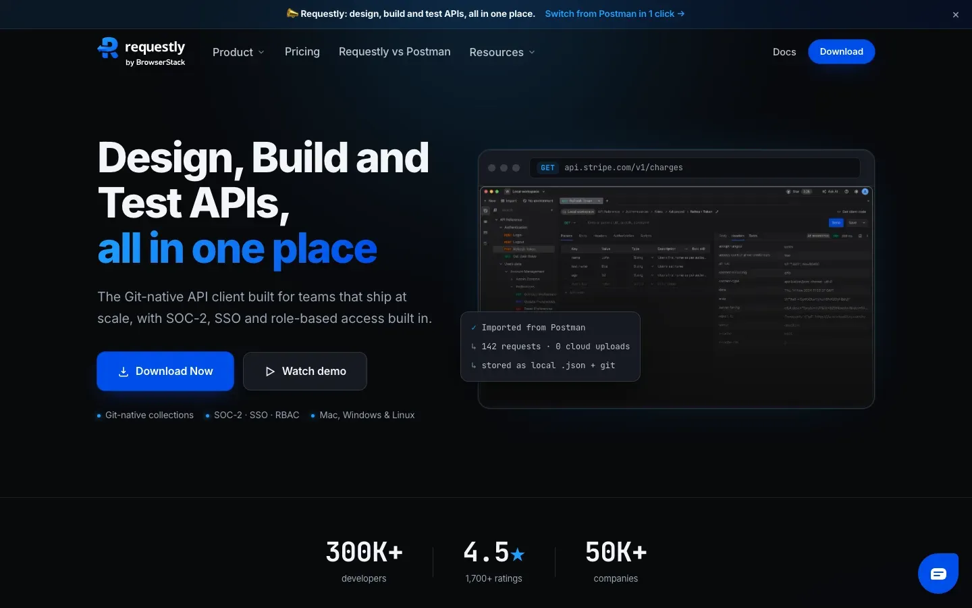This screenshot has height=608, width=972.
Task: Click the Download Now button
Action: pos(165,371)
